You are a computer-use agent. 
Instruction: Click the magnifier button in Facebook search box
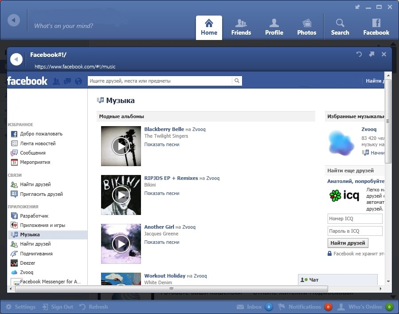point(237,81)
